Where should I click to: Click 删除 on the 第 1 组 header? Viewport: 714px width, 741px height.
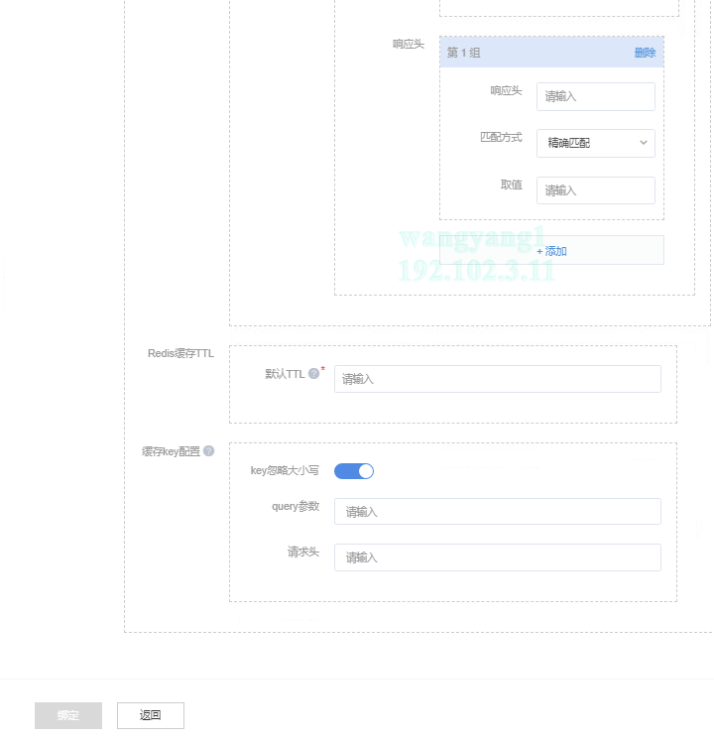(x=645, y=53)
